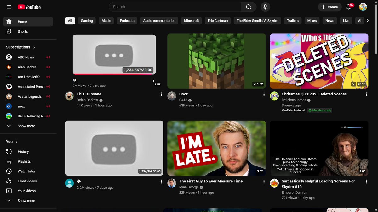
Task: Open Associated Press subscription
Action: click(28, 87)
